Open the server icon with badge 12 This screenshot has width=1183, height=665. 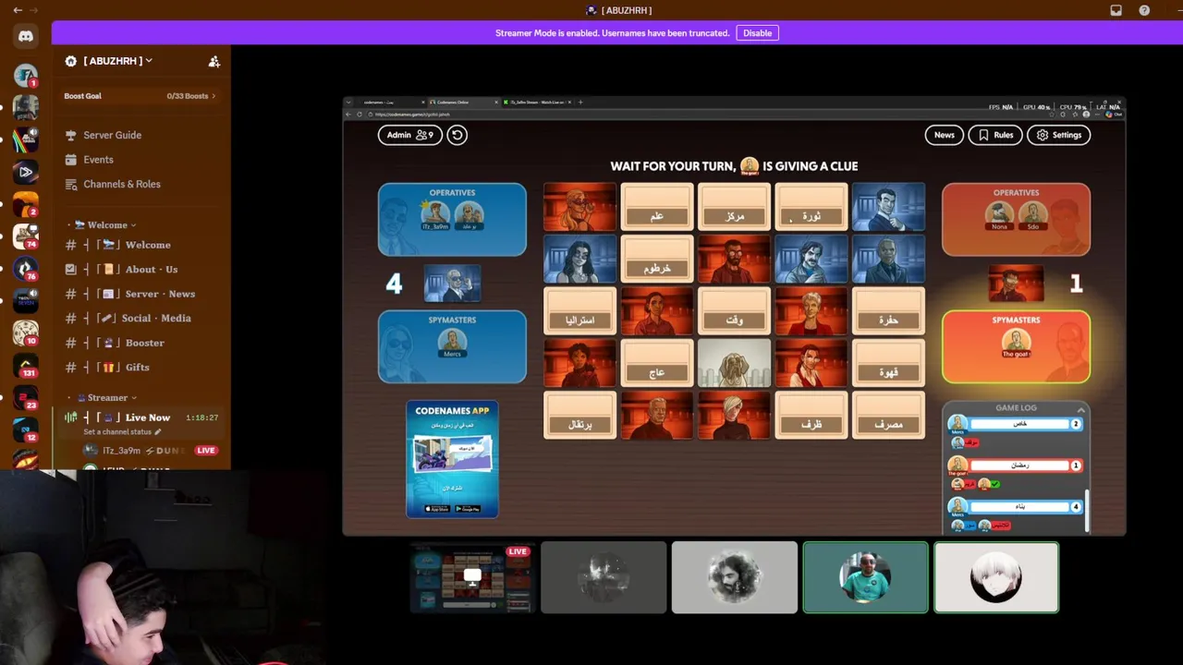[26, 430]
